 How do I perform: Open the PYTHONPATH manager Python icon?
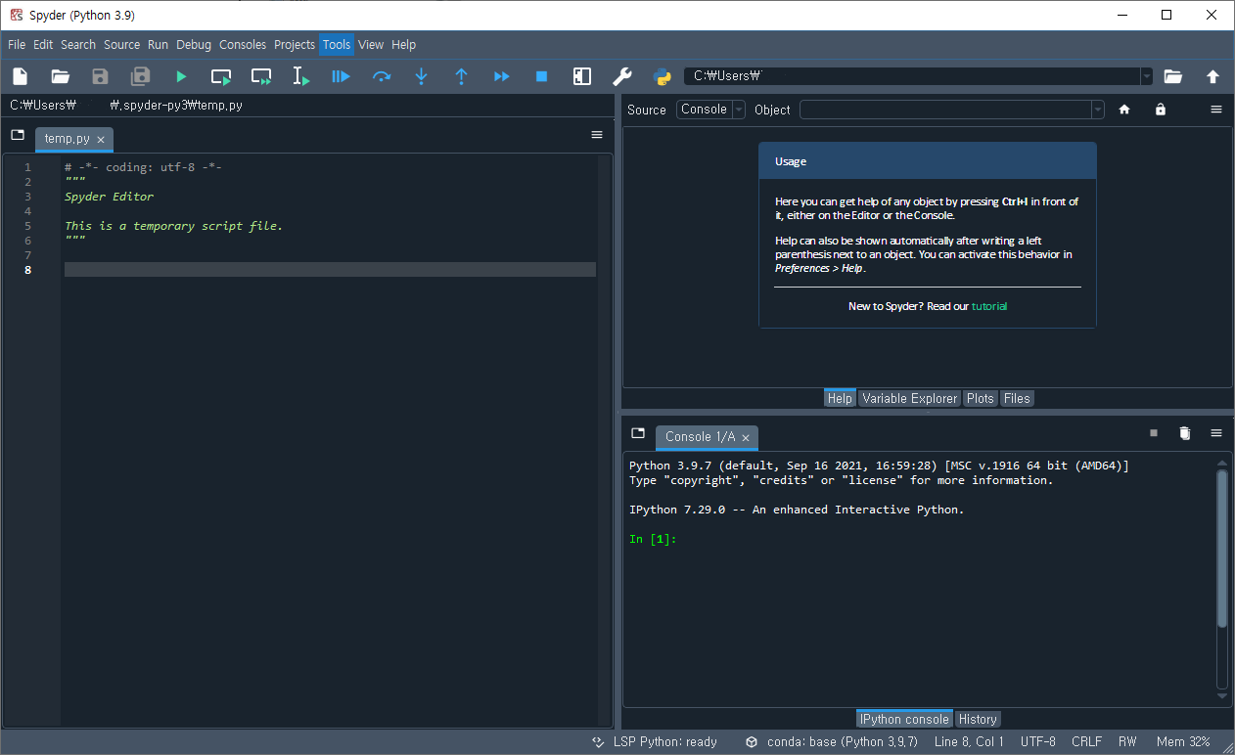[662, 76]
